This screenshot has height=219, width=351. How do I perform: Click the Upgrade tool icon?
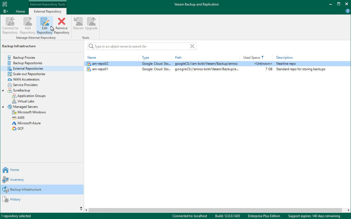(x=91, y=21)
